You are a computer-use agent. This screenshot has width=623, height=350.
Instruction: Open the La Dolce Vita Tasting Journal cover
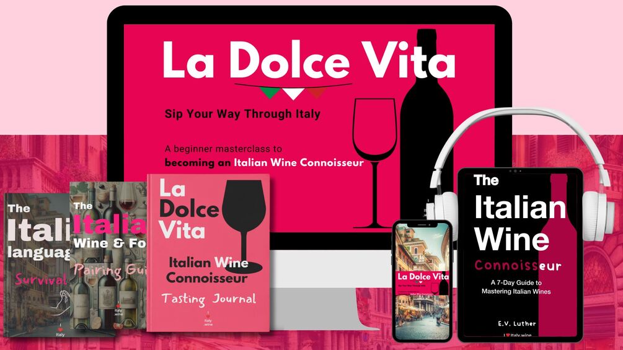click(208, 253)
